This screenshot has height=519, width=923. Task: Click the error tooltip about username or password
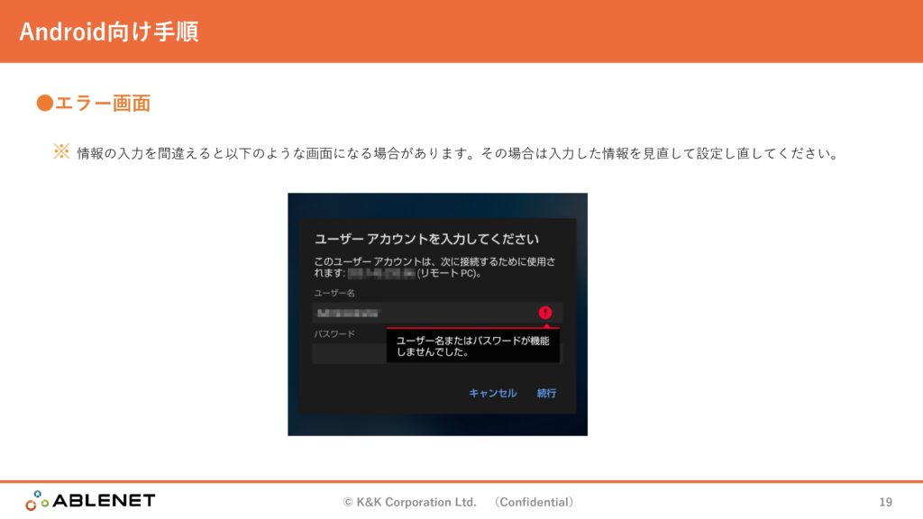point(472,346)
